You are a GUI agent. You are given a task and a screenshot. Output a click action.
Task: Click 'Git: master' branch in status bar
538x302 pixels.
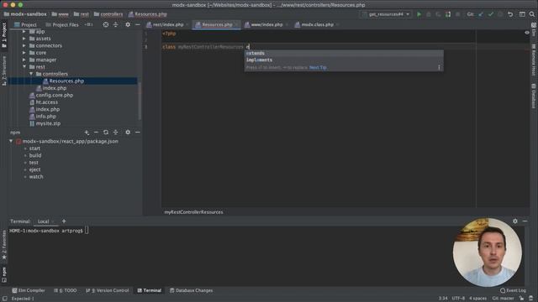pos(503,299)
